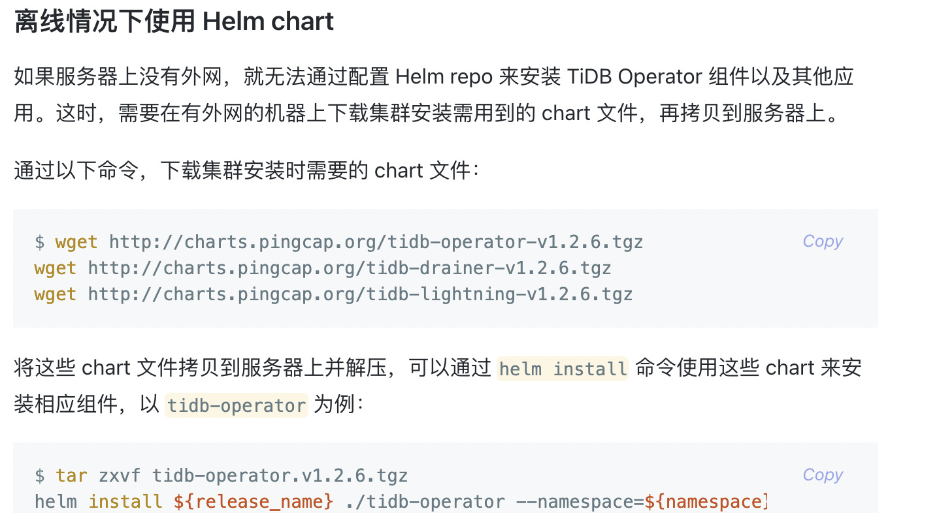Click the inline code 'helm install' in the paragraph
Screen dimensions: 937x513
(x=563, y=369)
